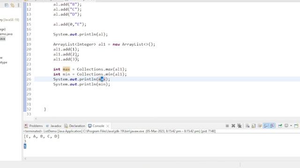Click 'al.add("D");' on line 13

tap(67, 14)
